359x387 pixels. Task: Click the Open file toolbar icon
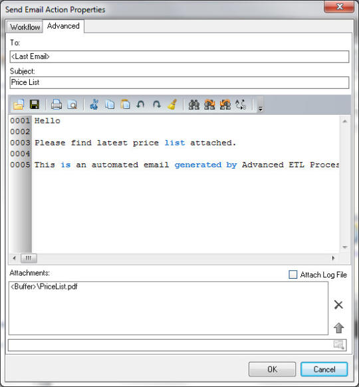pyautogui.click(x=19, y=104)
